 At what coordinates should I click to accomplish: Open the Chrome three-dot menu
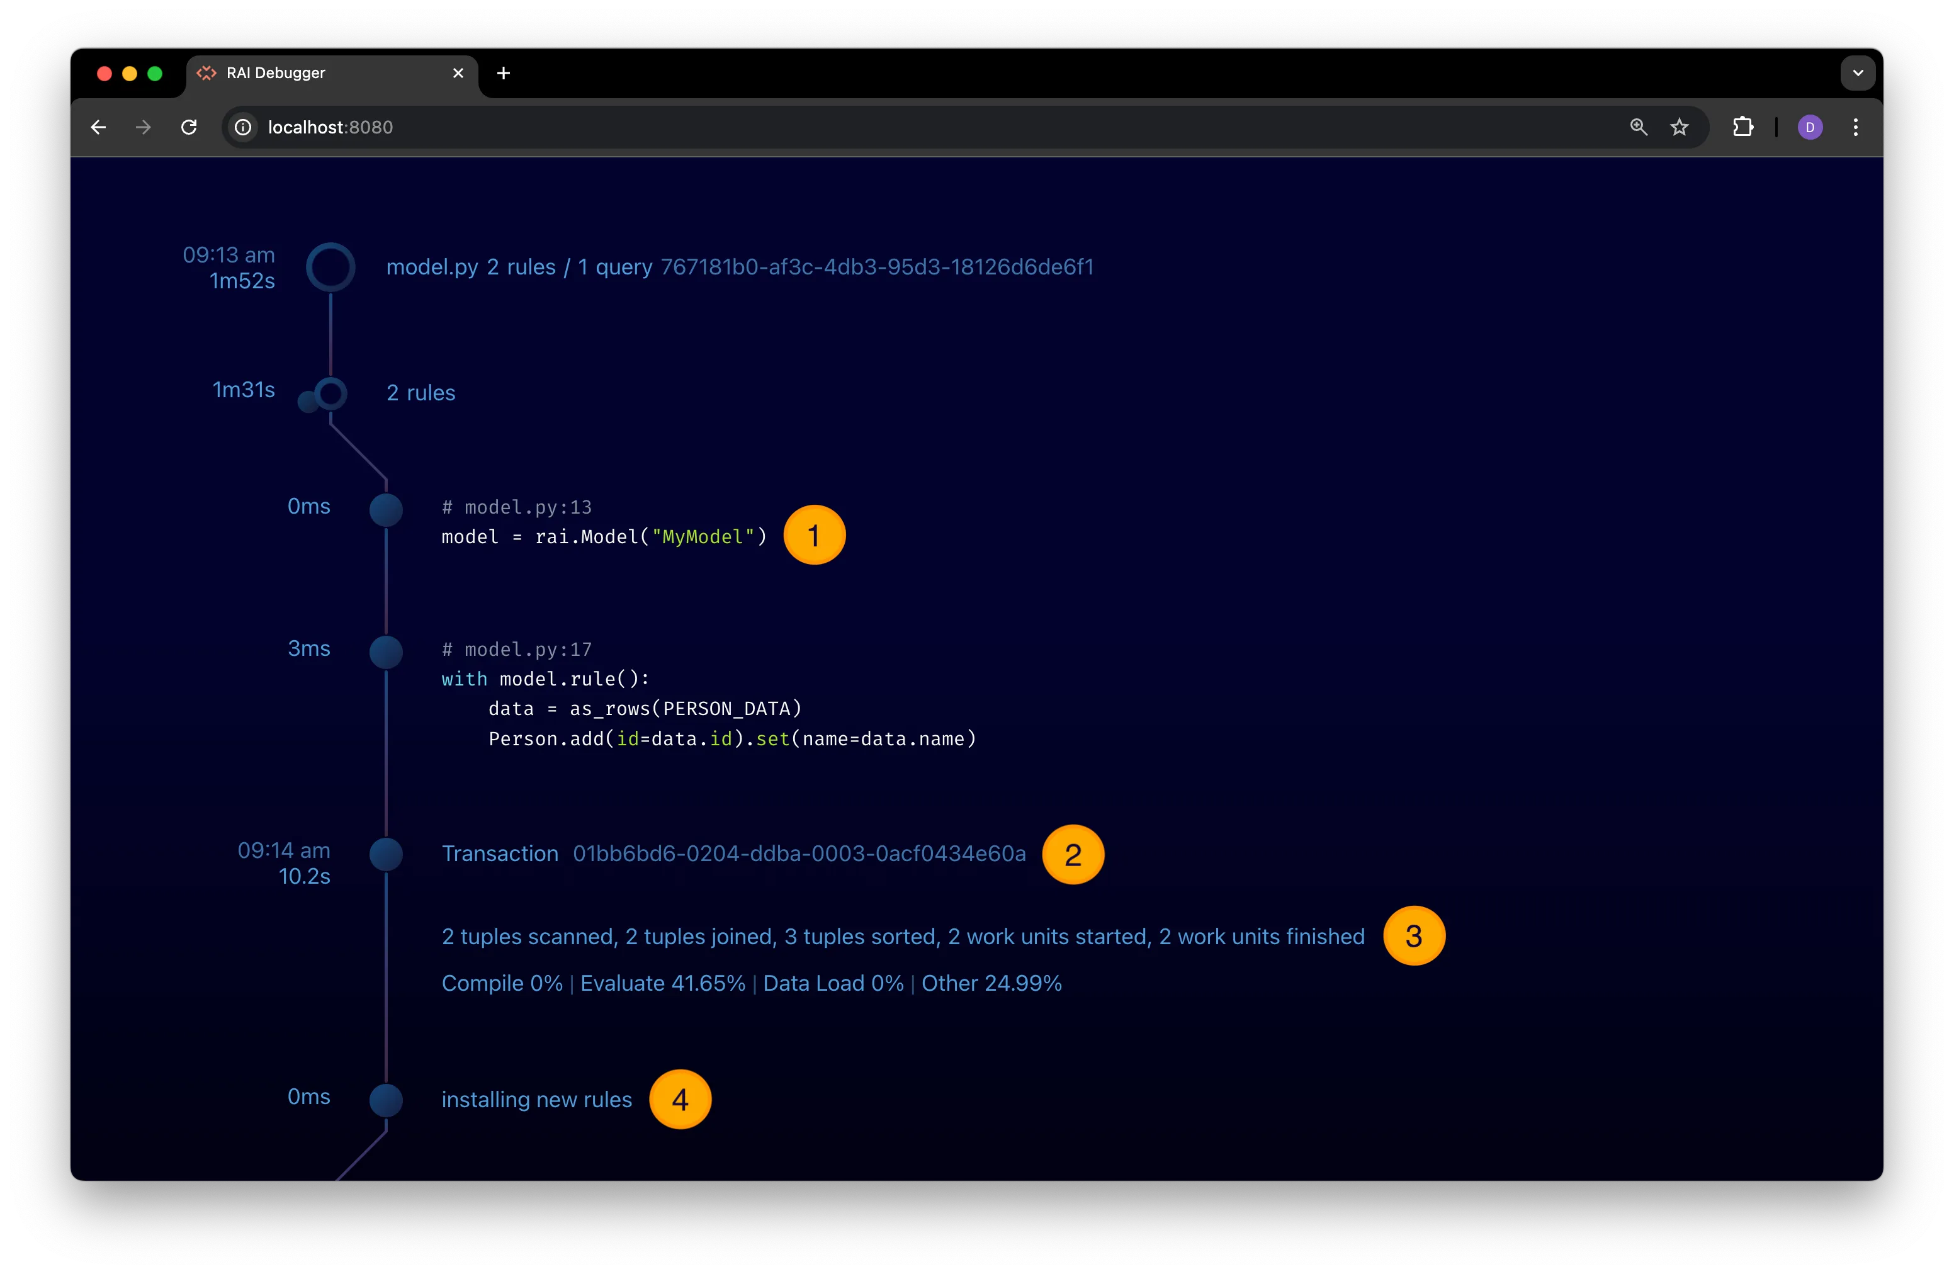[1855, 127]
